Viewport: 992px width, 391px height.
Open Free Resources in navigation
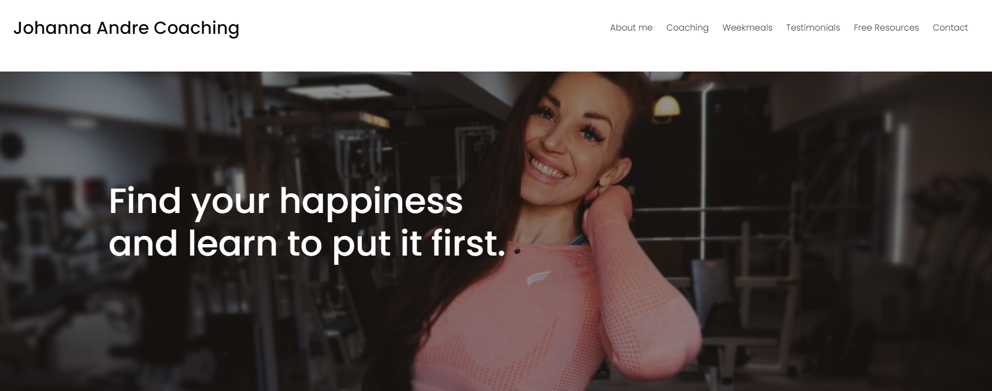[x=886, y=28]
